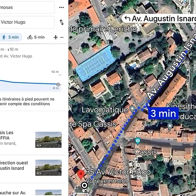Click the grey pin near Kinésithérapie label

coord(170,126)
